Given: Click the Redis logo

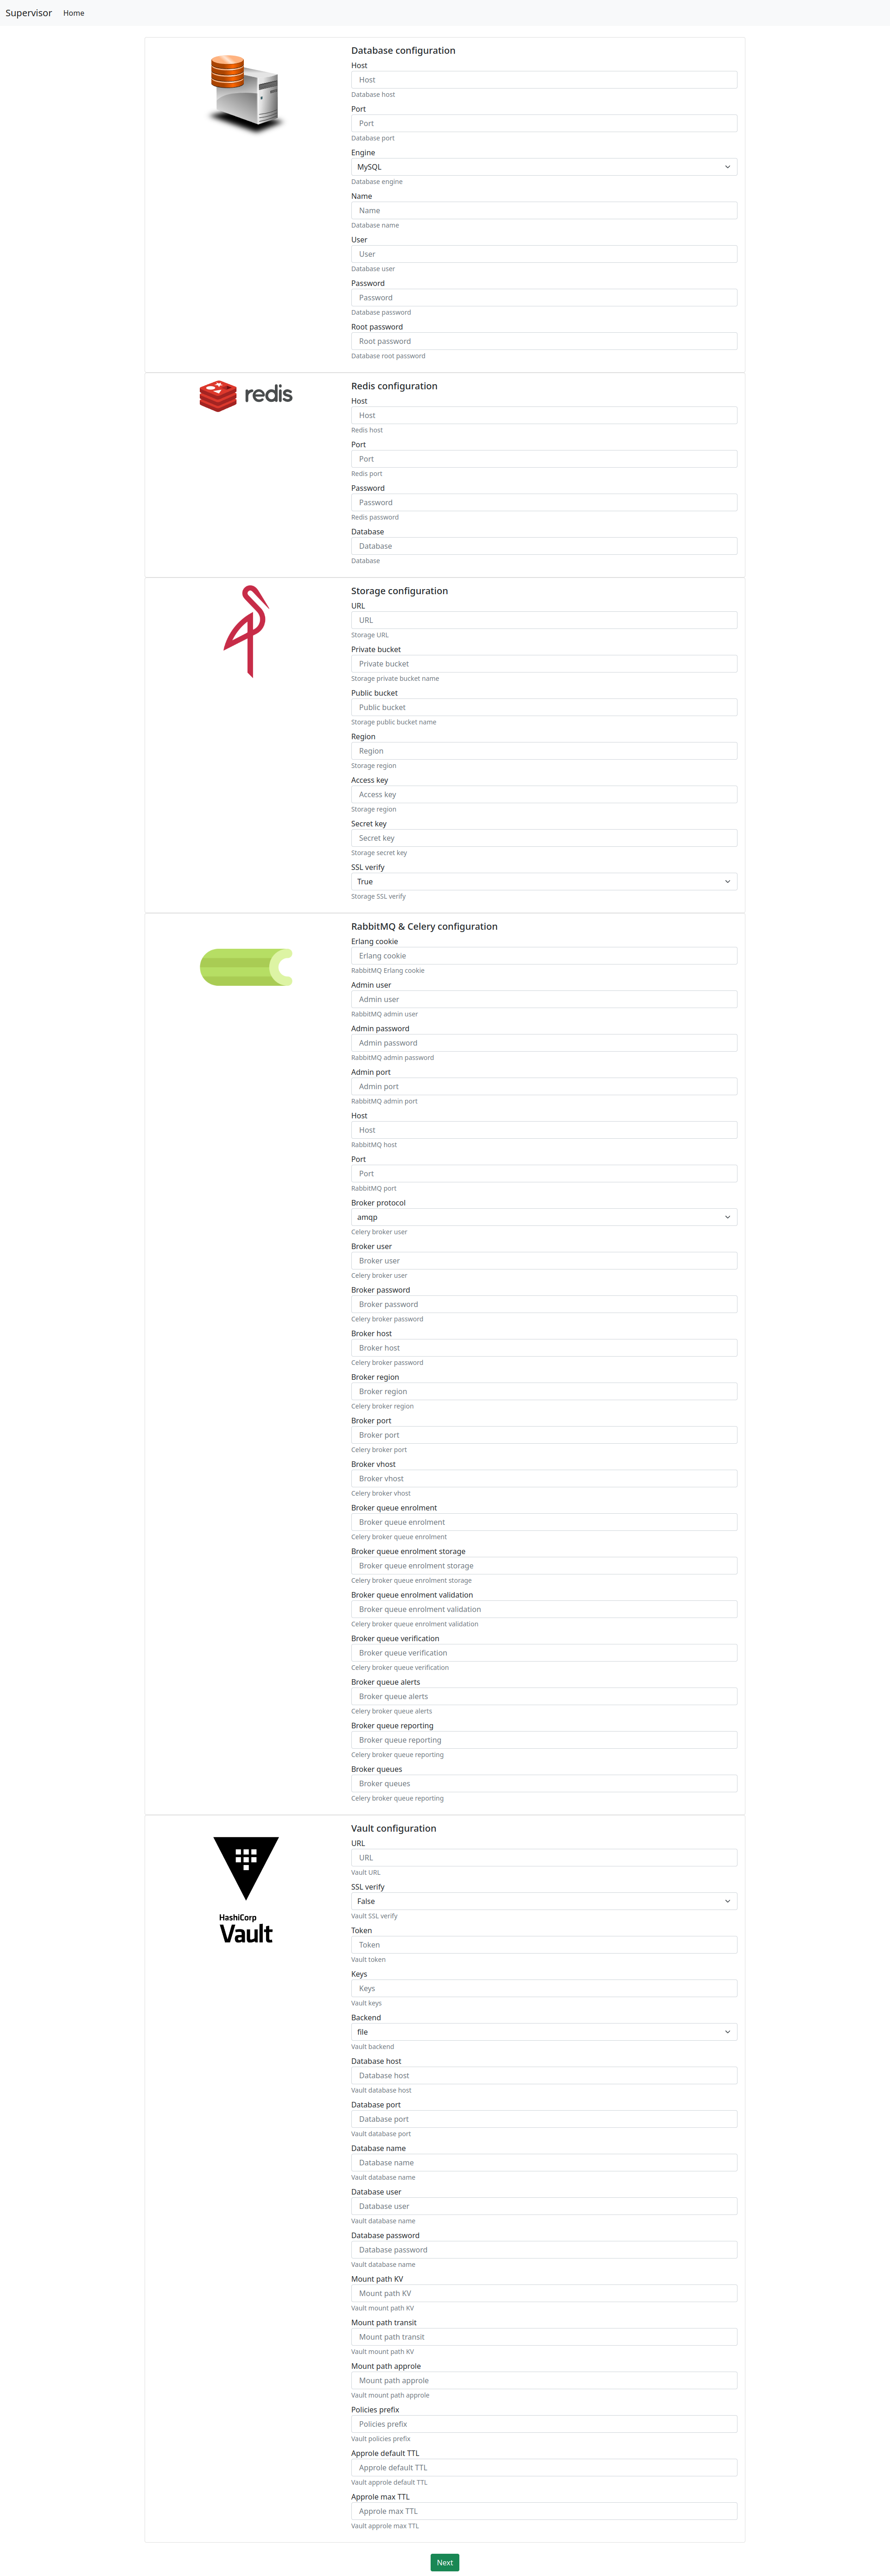Looking at the screenshot, I should pyautogui.click(x=246, y=395).
